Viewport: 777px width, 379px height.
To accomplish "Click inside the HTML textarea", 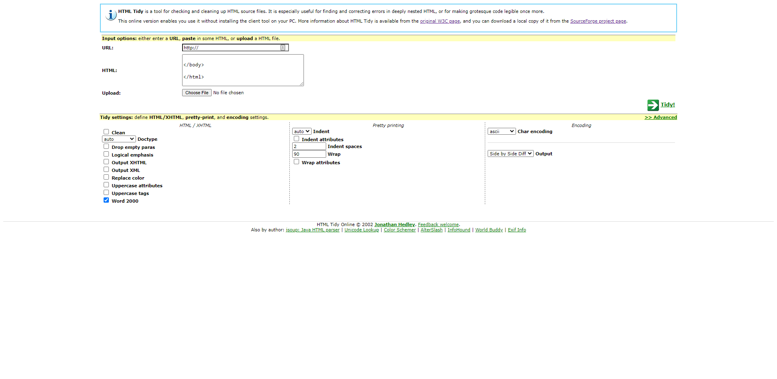I will pos(243,70).
